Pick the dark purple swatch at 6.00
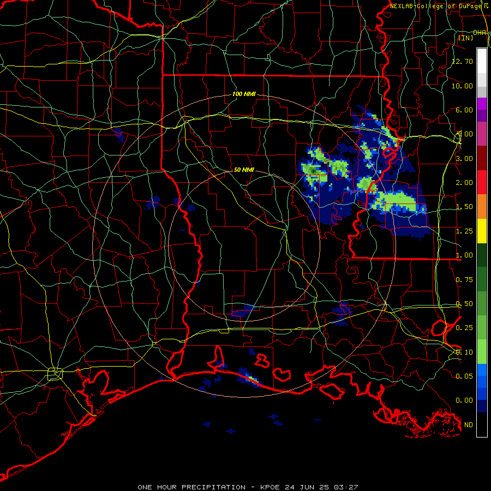Screen dimensions: 491x491 (482, 116)
